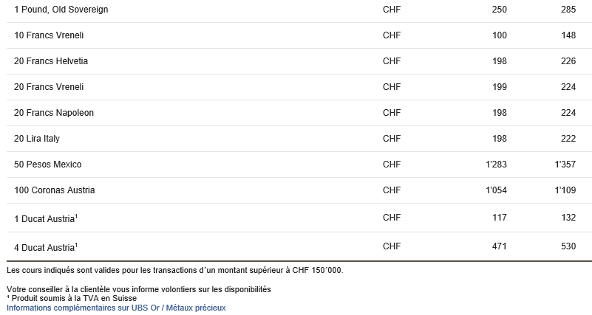Click the 1'357 price for 50 Pesos Mexico
This screenshot has height=315, width=592.
click(565, 165)
